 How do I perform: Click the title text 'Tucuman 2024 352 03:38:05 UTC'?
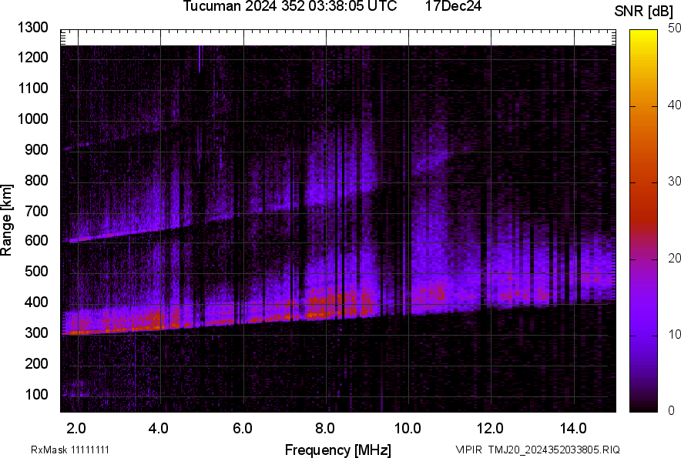(290, 6)
